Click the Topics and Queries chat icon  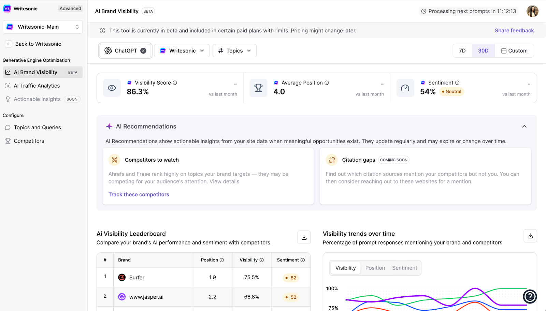[8, 128]
